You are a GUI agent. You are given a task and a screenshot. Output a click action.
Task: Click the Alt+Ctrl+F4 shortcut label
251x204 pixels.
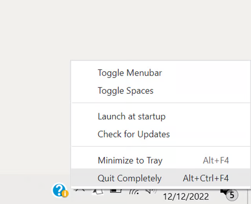206,178
